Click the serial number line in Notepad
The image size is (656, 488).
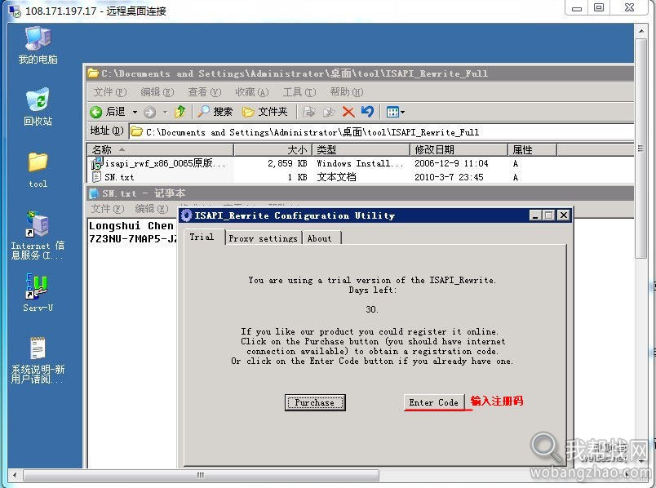pos(133,239)
